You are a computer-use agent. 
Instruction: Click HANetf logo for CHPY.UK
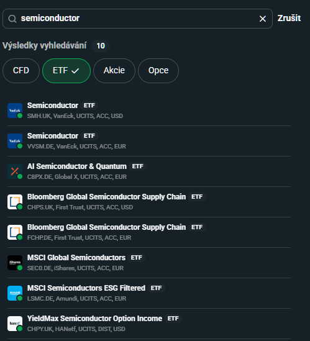[x=15, y=324]
